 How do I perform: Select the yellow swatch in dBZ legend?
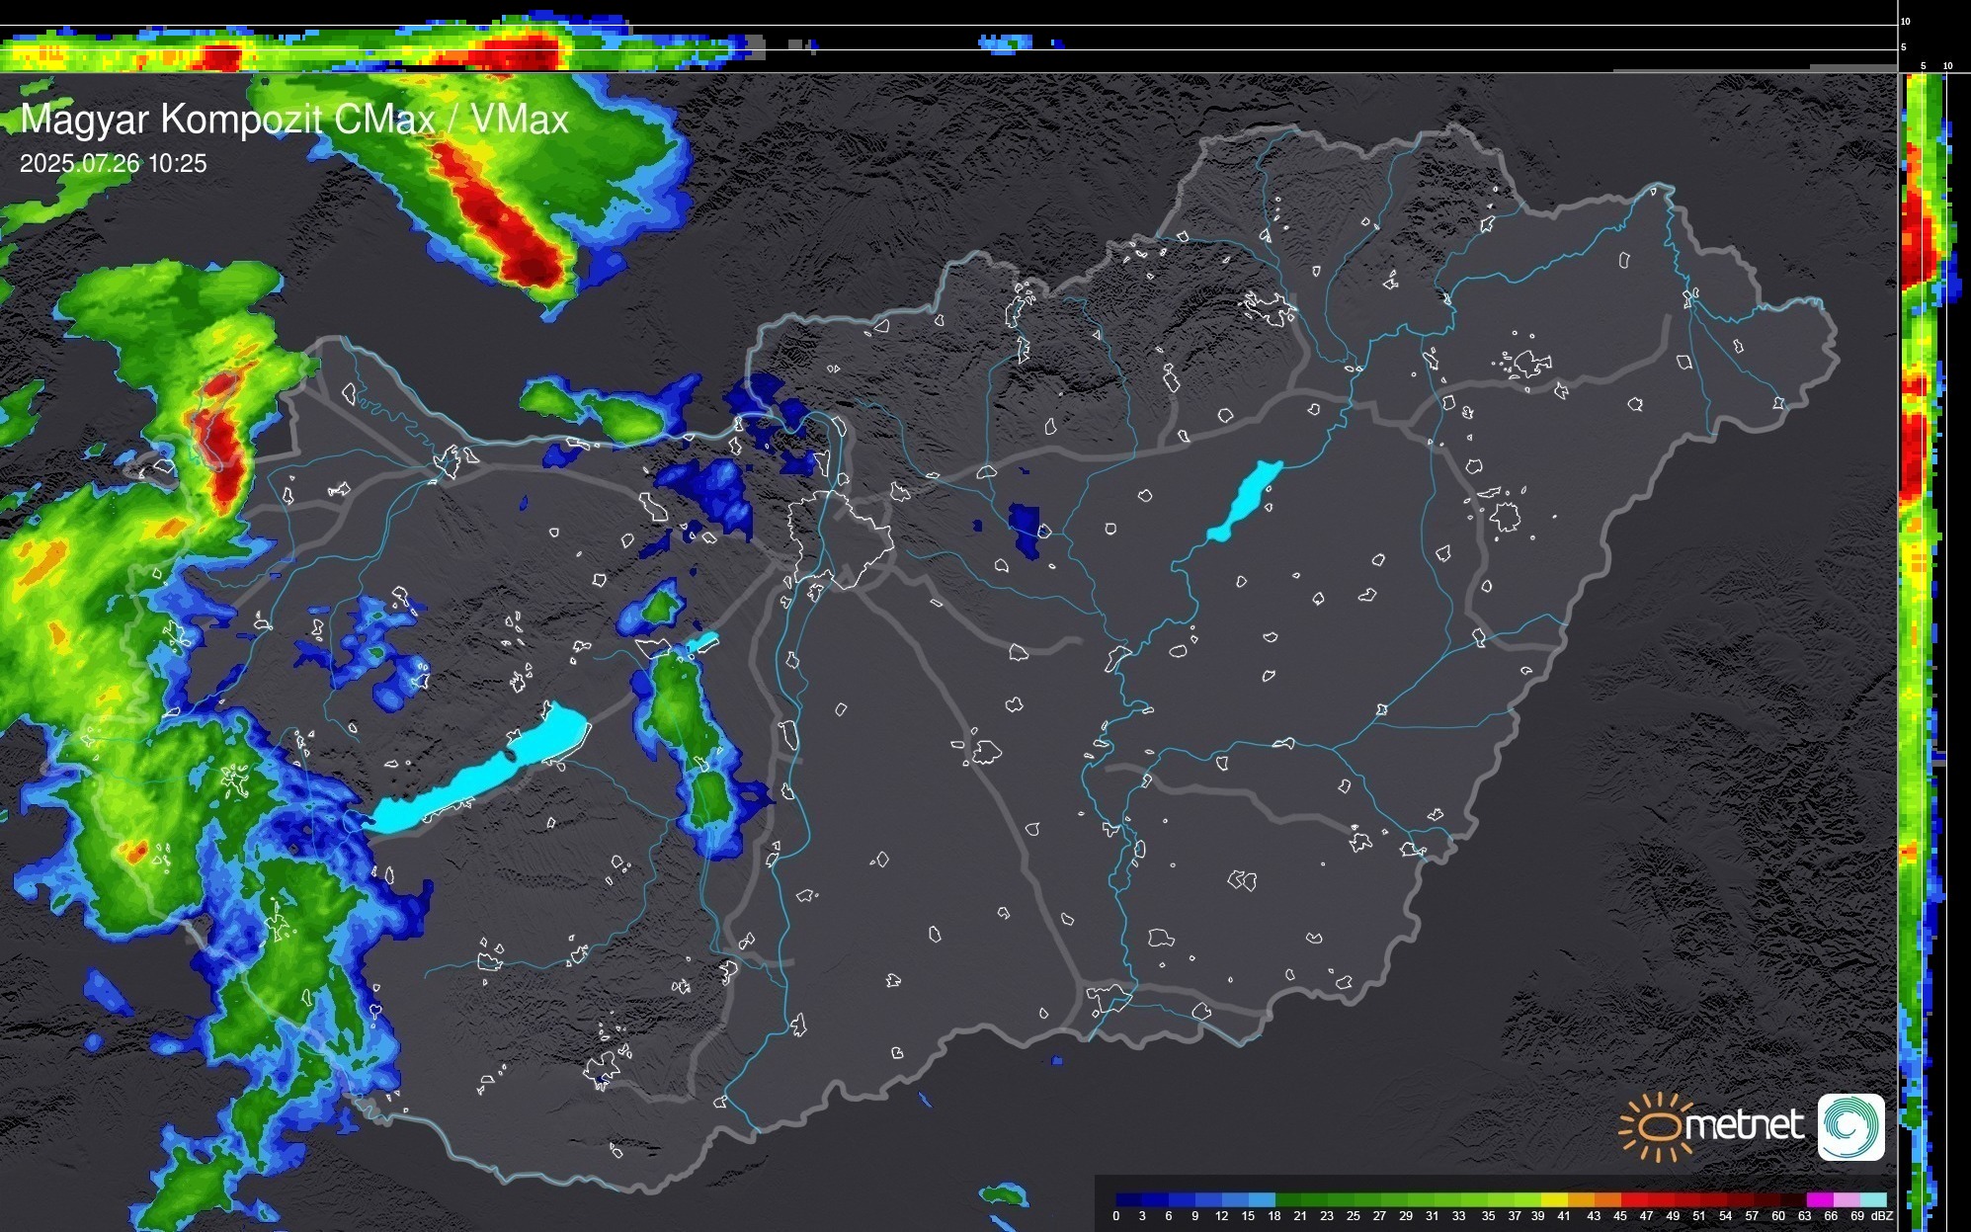1555,1199
